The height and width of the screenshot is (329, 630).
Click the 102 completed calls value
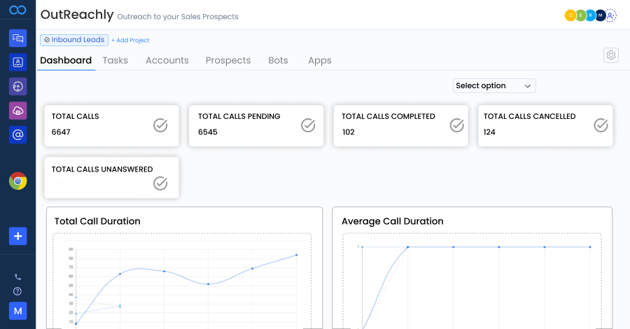point(349,132)
